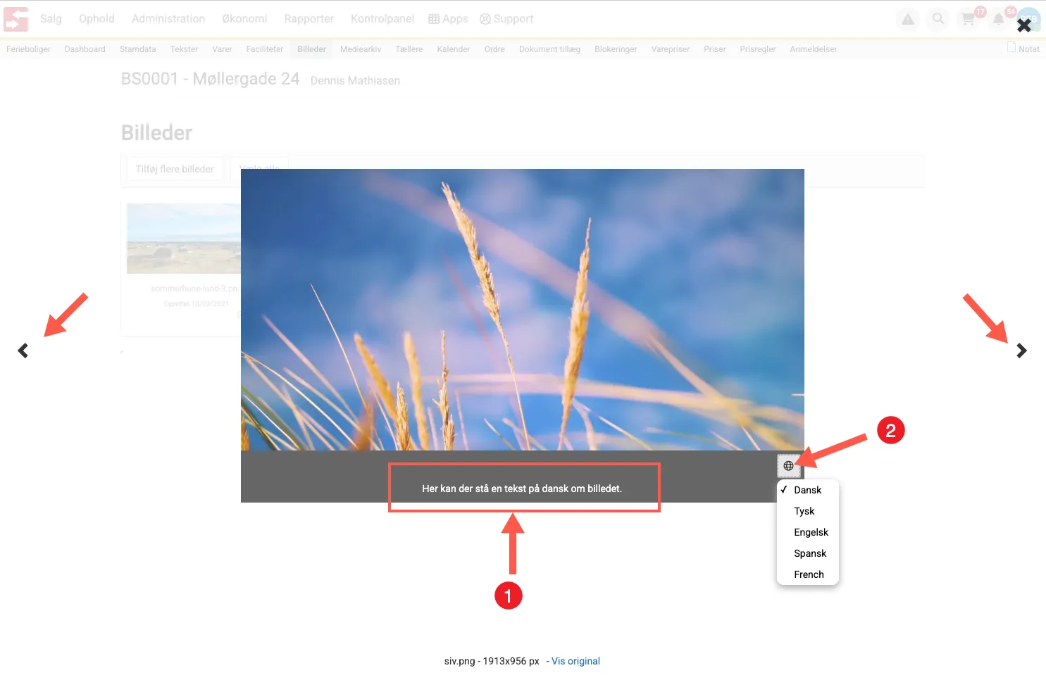The image size is (1046, 687).
Task: Select Tysk in the language list
Action: pyautogui.click(x=804, y=511)
